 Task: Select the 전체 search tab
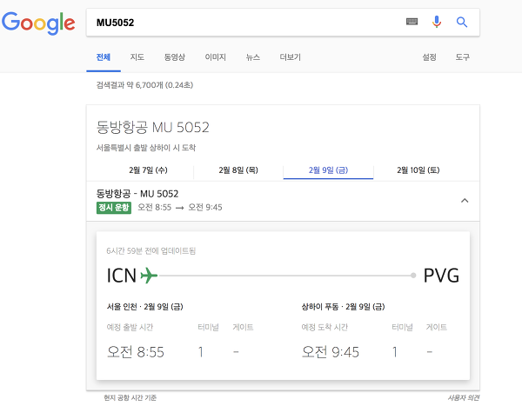click(x=104, y=57)
